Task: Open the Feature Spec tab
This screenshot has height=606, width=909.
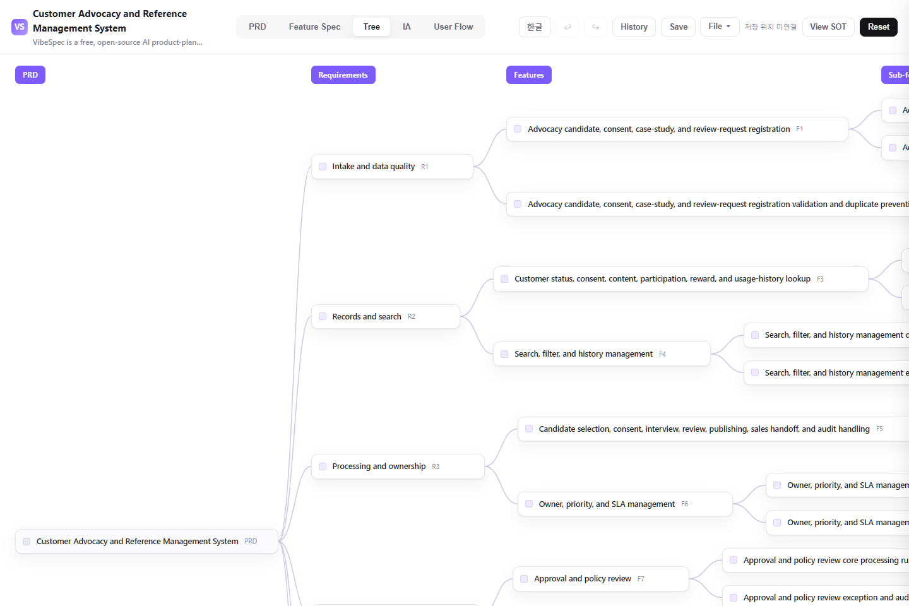Action: point(314,27)
